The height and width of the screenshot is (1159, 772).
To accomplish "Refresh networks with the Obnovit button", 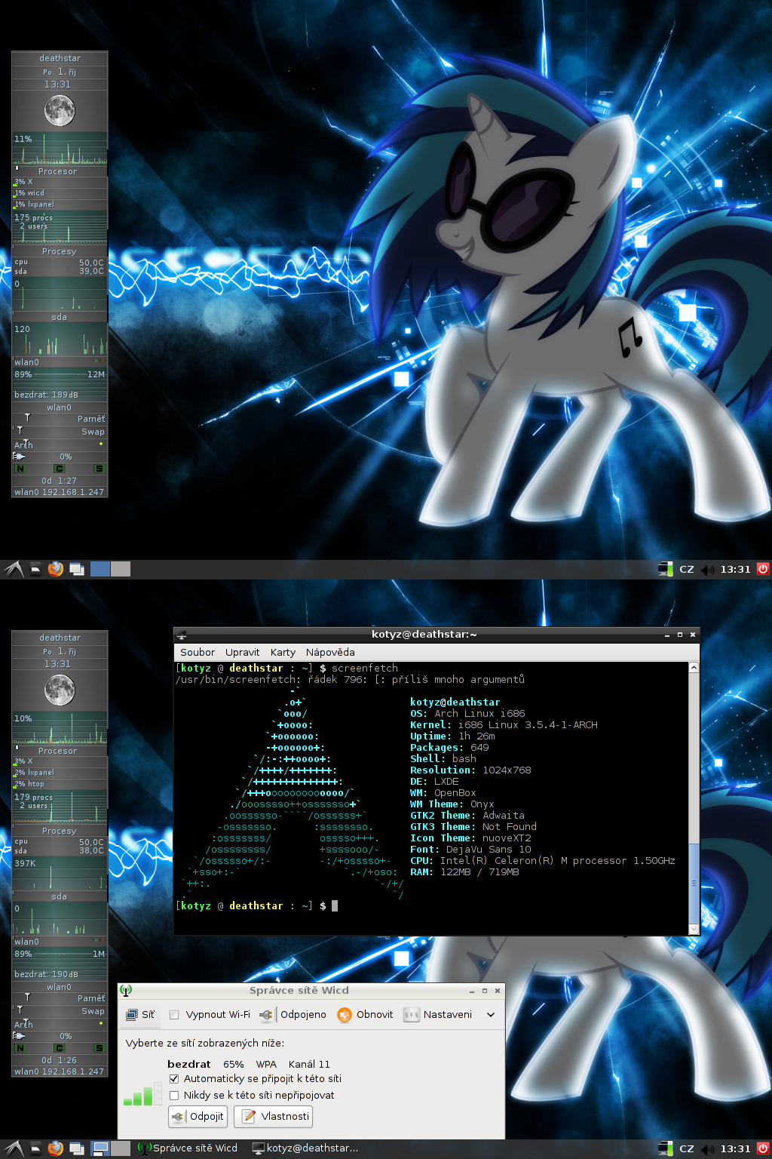I will point(366,1014).
